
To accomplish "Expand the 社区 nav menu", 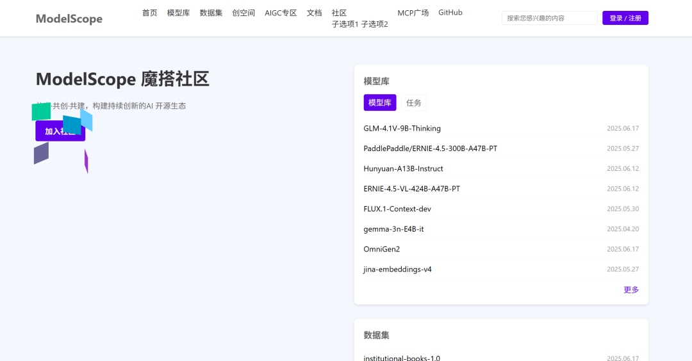I will pyautogui.click(x=340, y=13).
